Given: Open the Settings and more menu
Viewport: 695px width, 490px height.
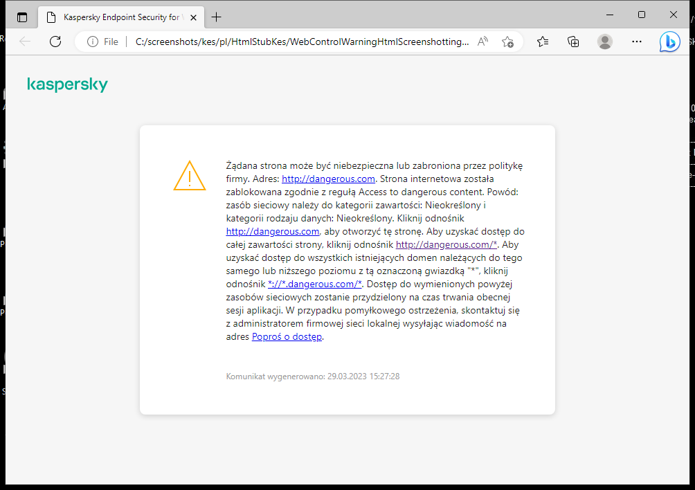Looking at the screenshot, I should (636, 42).
